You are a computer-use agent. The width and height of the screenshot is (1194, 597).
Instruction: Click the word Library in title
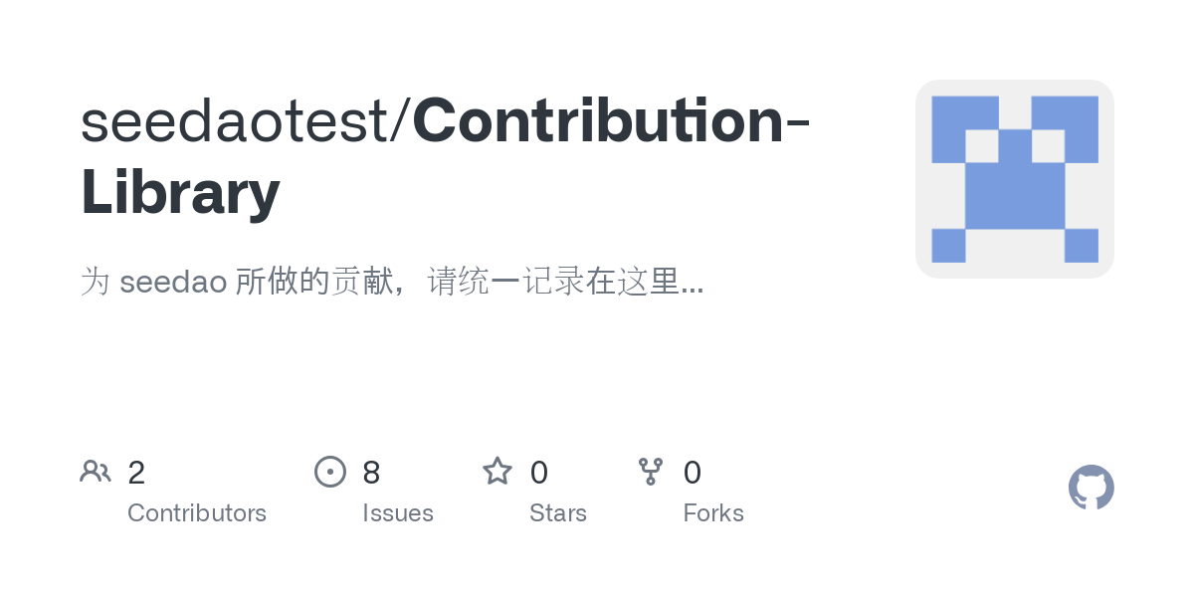tap(180, 194)
